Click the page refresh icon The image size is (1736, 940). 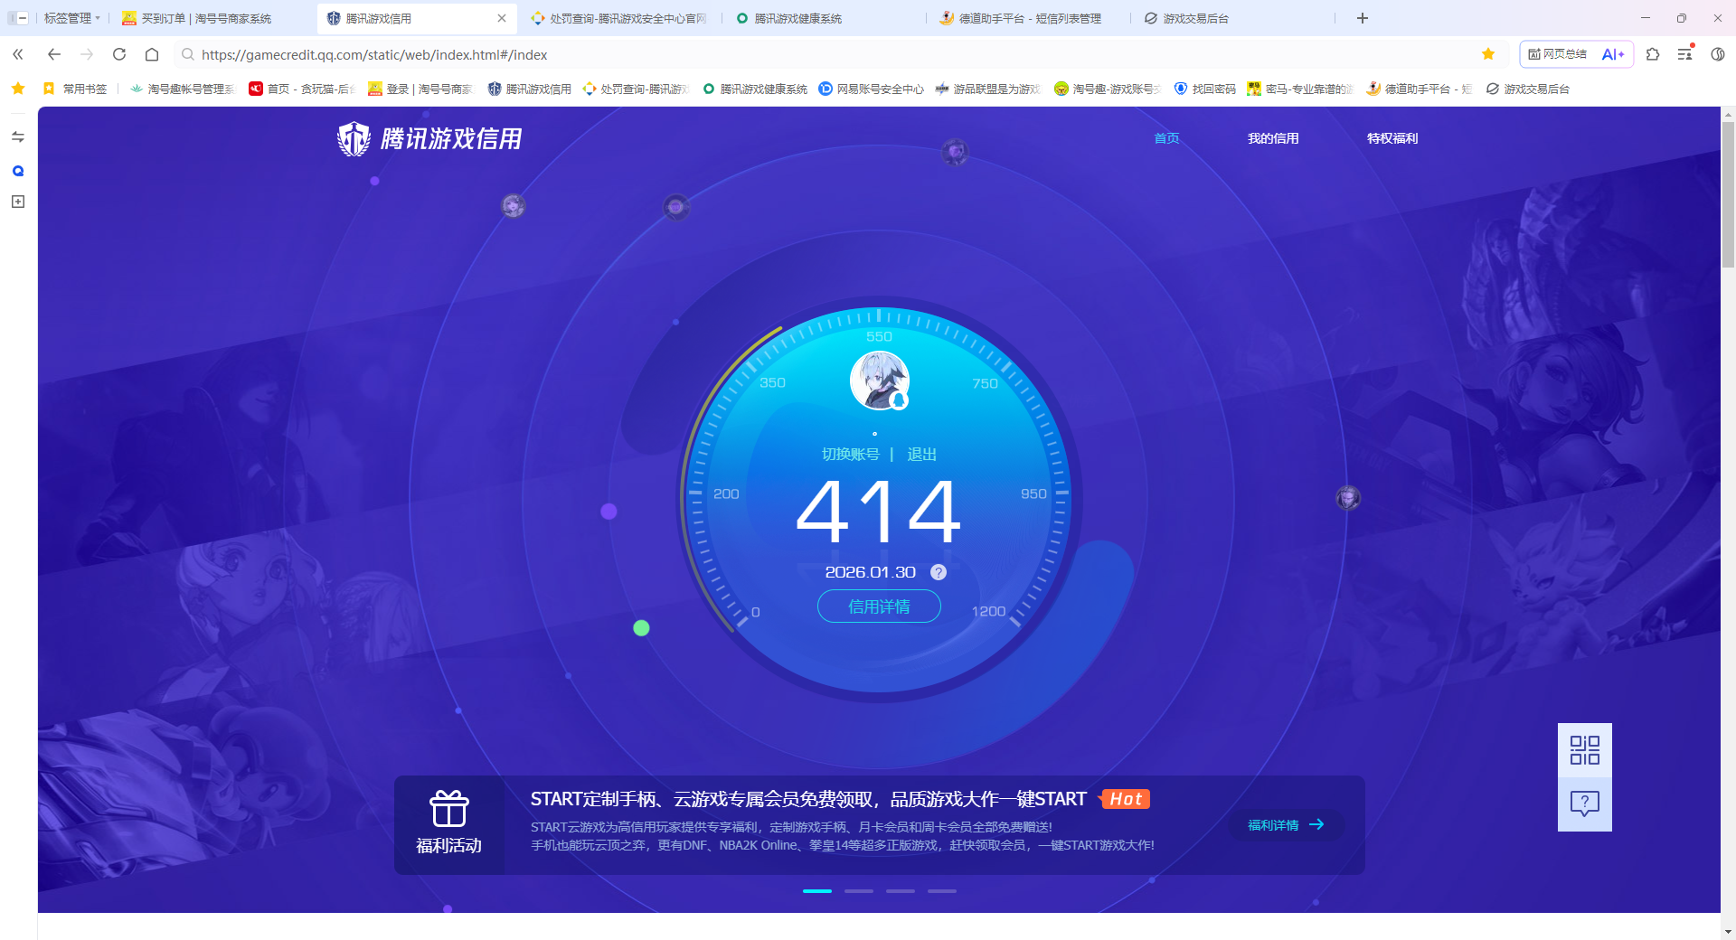point(119,54)
